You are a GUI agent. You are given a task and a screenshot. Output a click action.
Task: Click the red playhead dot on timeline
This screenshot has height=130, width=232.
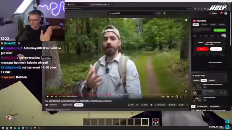[111, 94]
